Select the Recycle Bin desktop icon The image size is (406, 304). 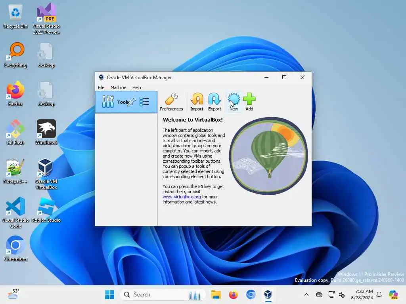15,16
